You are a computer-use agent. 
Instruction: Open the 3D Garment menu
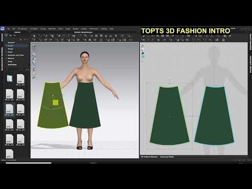pyautogui.click(x=23, y=29)
